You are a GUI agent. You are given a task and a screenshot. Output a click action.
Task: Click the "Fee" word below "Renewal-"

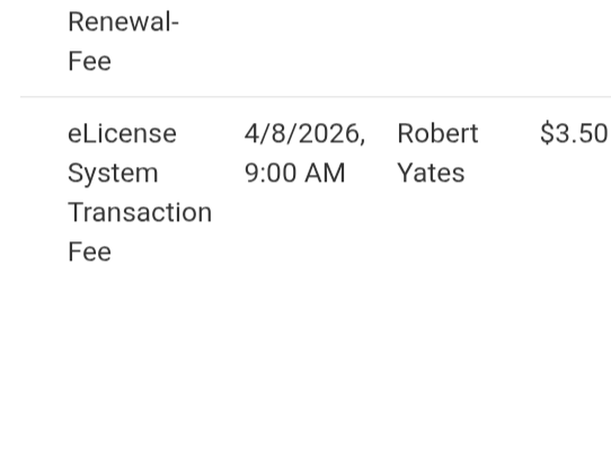(90, 62)
